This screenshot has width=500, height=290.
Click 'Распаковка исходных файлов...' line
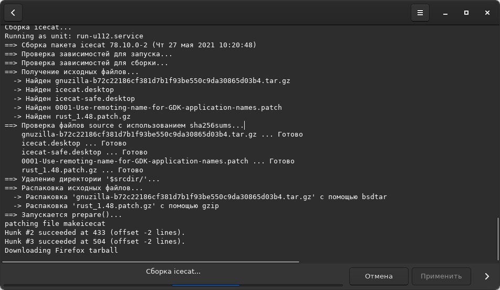coord(74,188)
